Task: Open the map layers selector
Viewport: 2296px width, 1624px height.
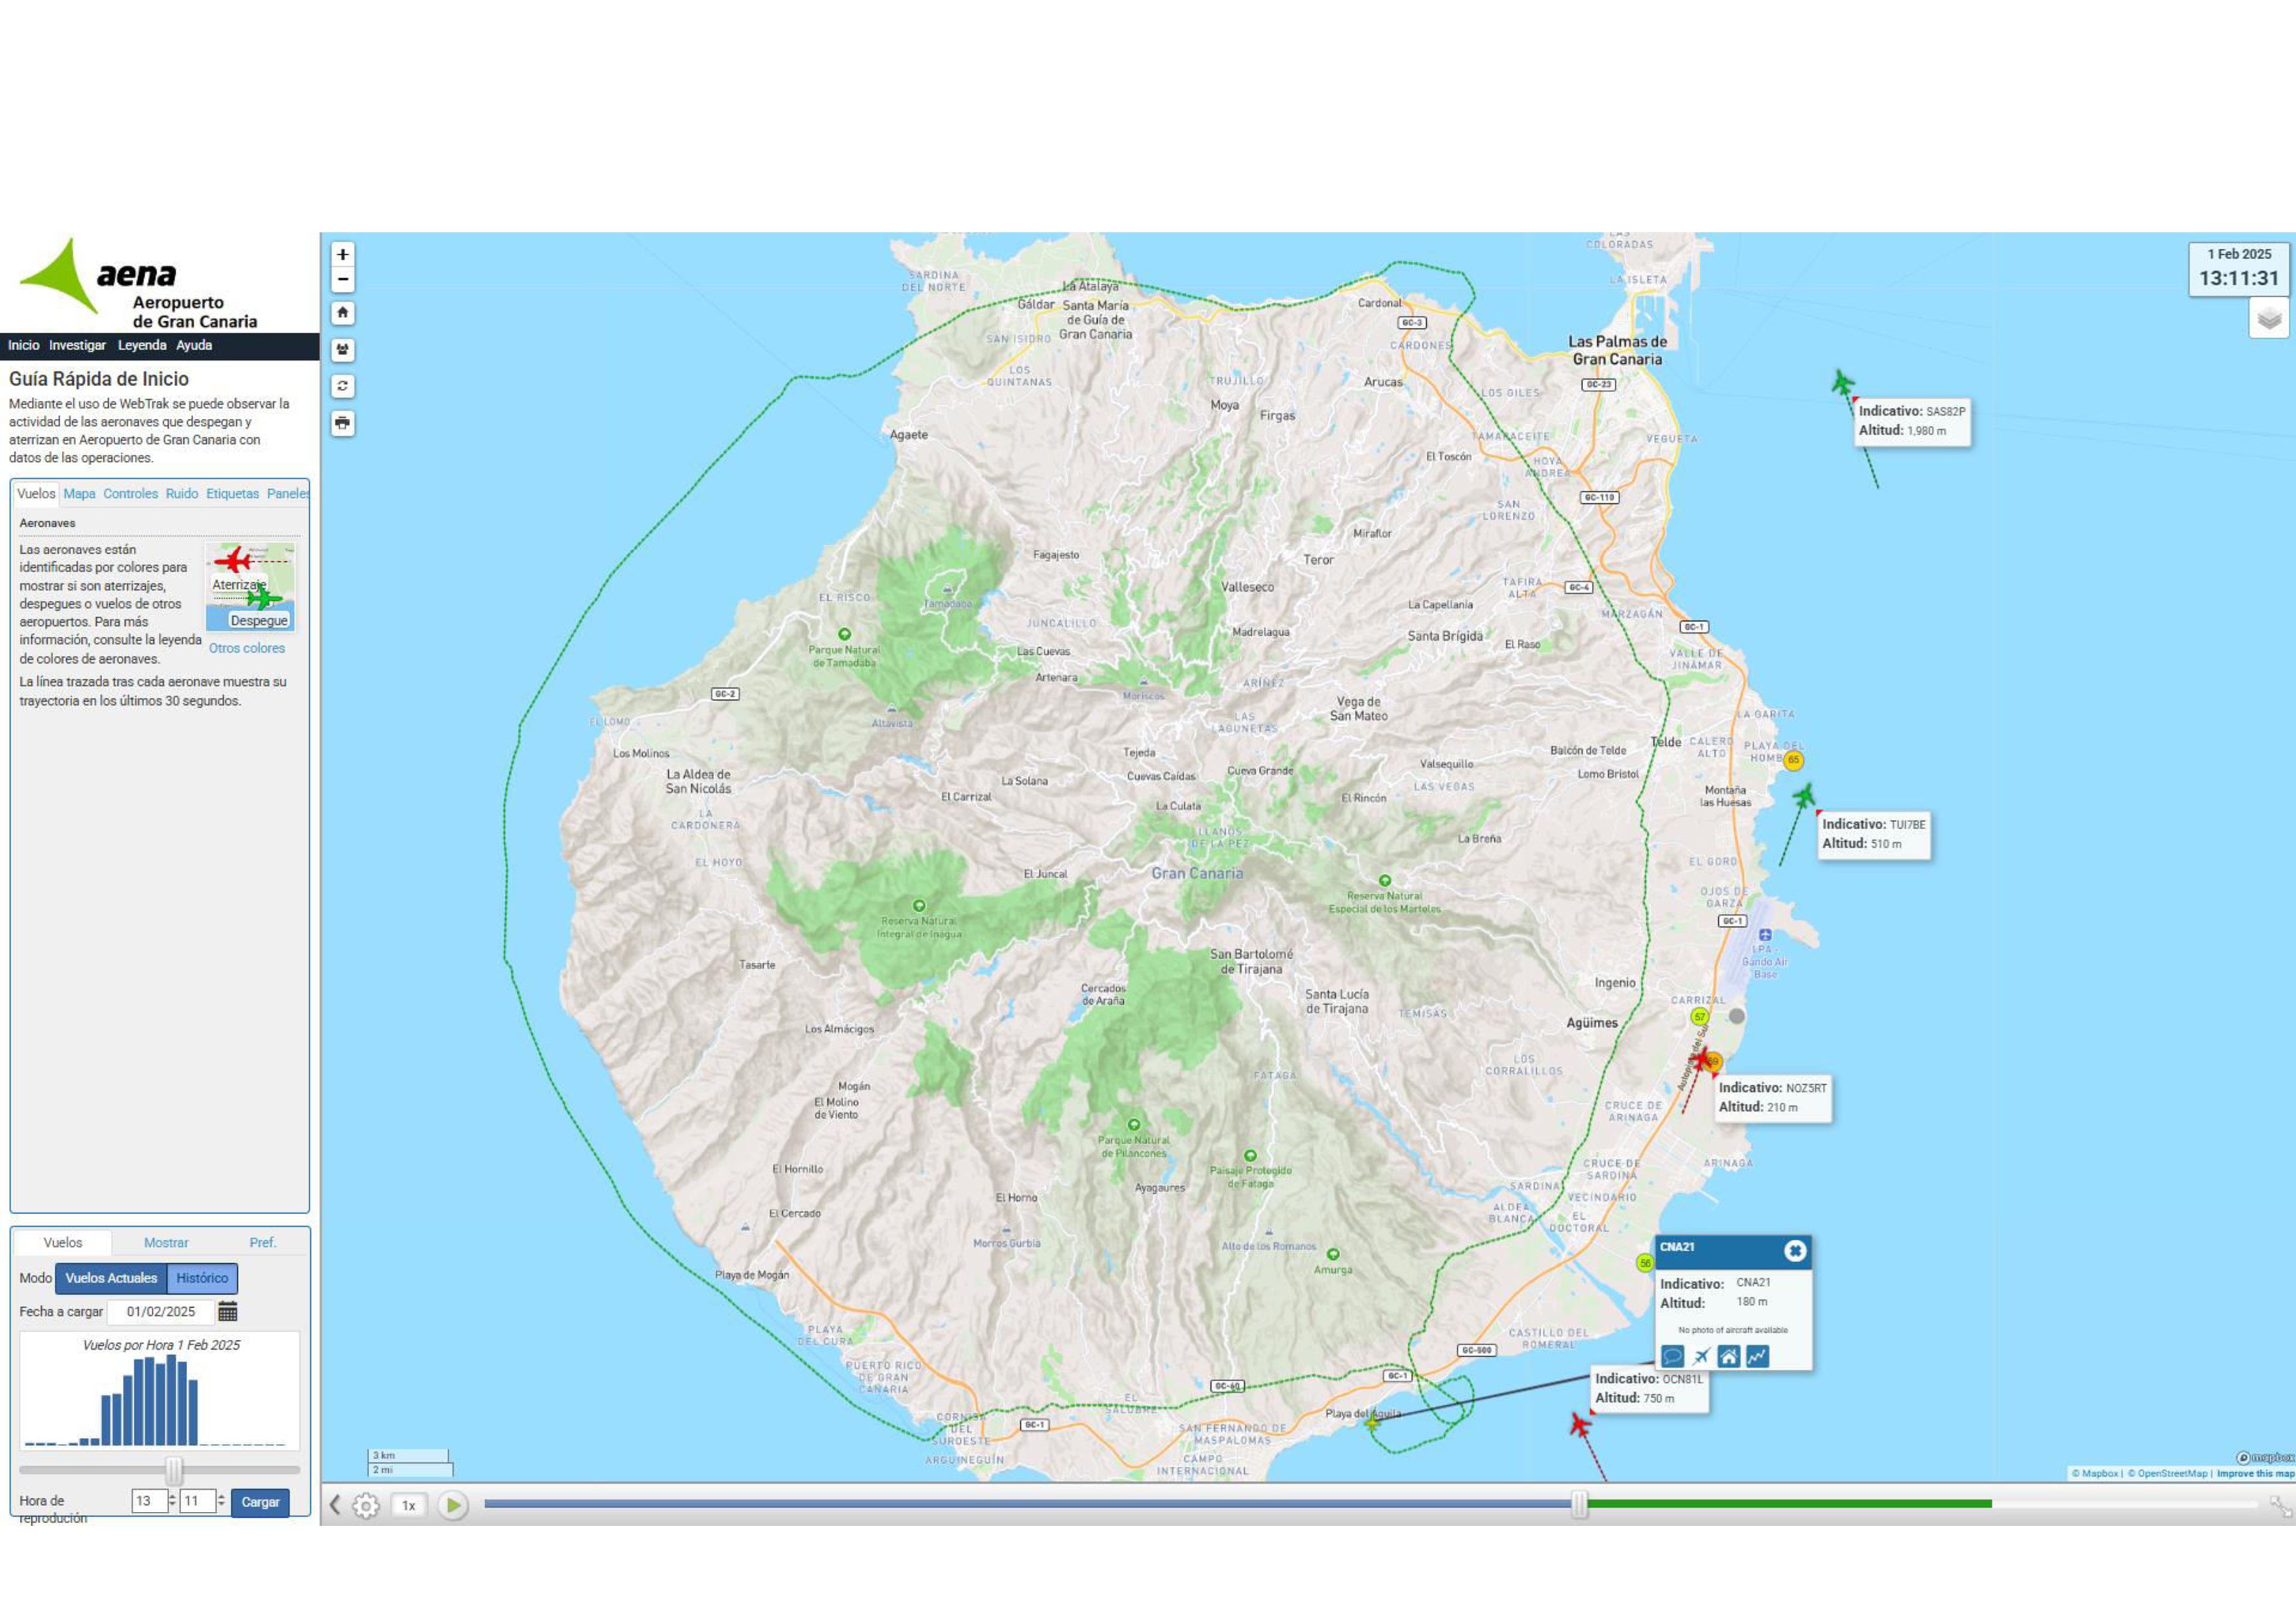Action: point(2269,319)
